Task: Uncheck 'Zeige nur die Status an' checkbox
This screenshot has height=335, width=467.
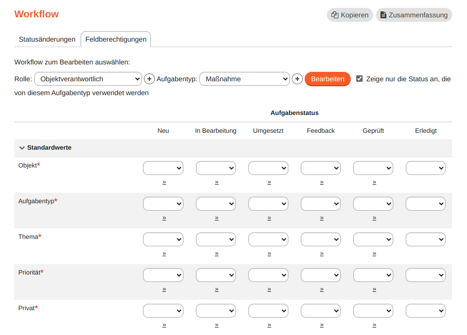Action: click(360, 79)
